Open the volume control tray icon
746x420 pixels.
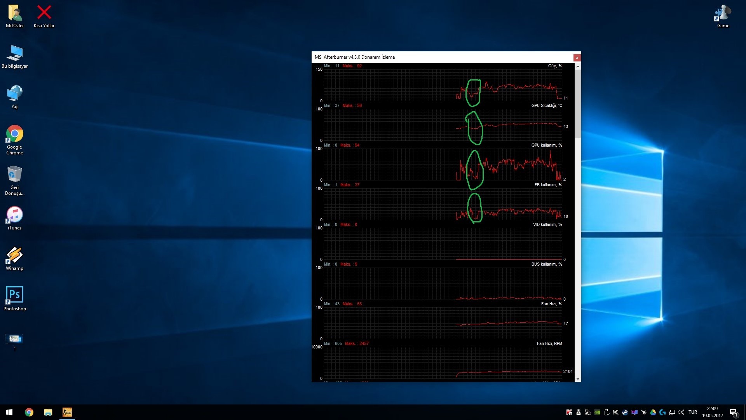[x=681, y=412]
